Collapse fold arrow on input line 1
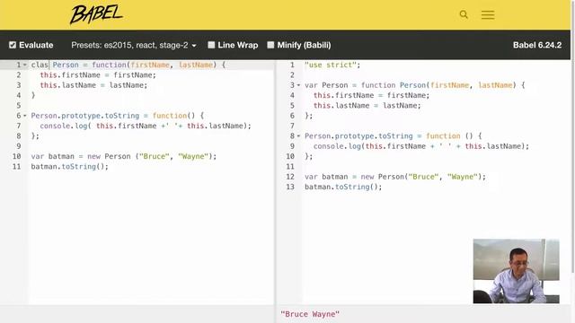This screenshot has width=575, height=323. [25, 65]
